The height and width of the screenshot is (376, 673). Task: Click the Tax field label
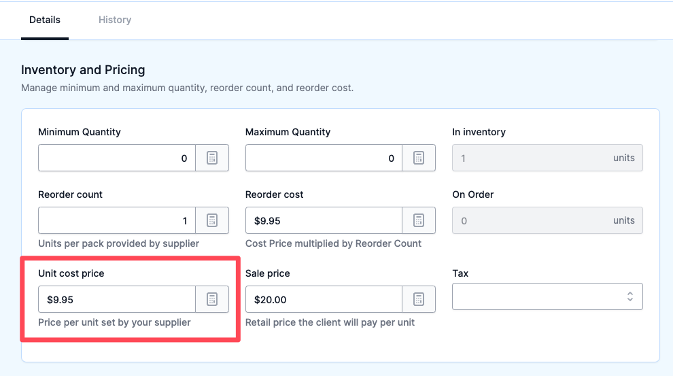click(460, 273)
